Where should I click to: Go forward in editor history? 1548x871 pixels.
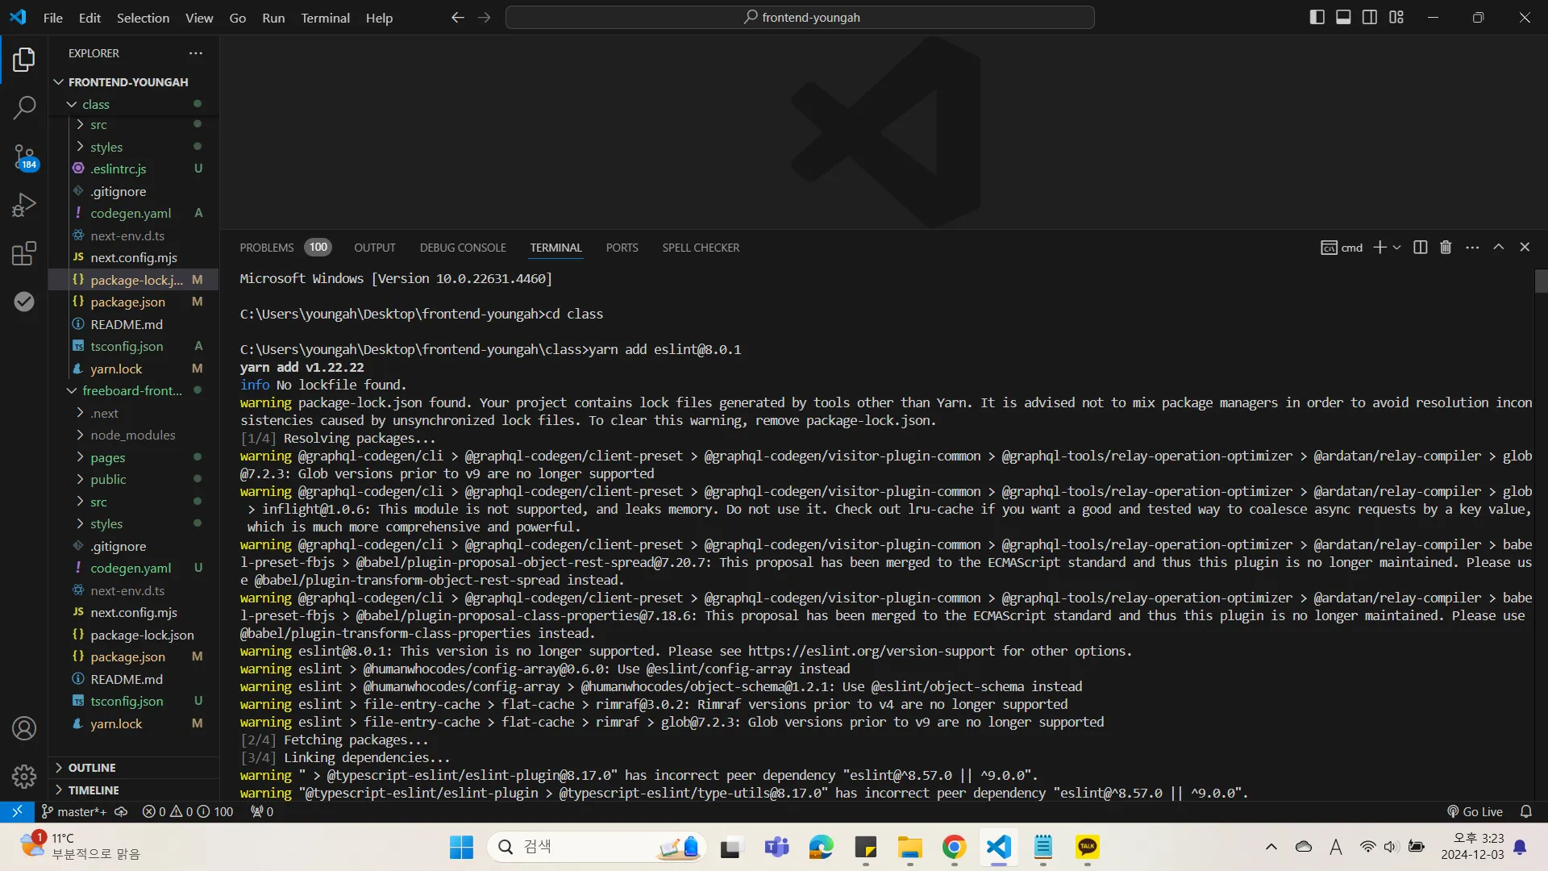click(484, 18)
